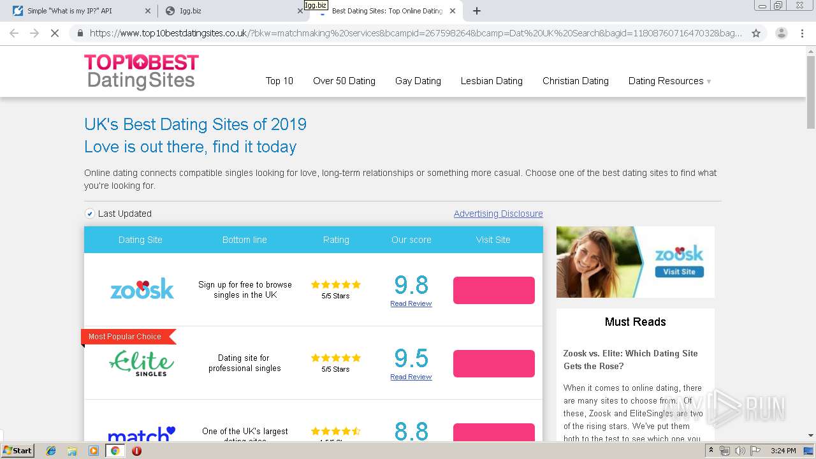Click Zoosk's five-star rating
This screenshot has height=459, width=816.
click(x=336, y=284)
